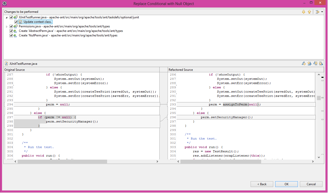
Task: Expand Permissions.java tree node
Action: [x=7, y=27]
